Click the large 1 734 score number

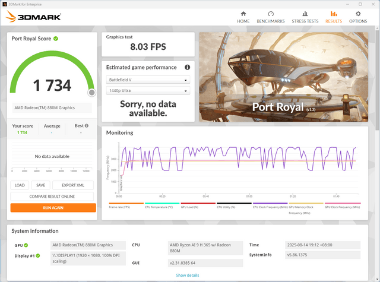click(52, 85)
